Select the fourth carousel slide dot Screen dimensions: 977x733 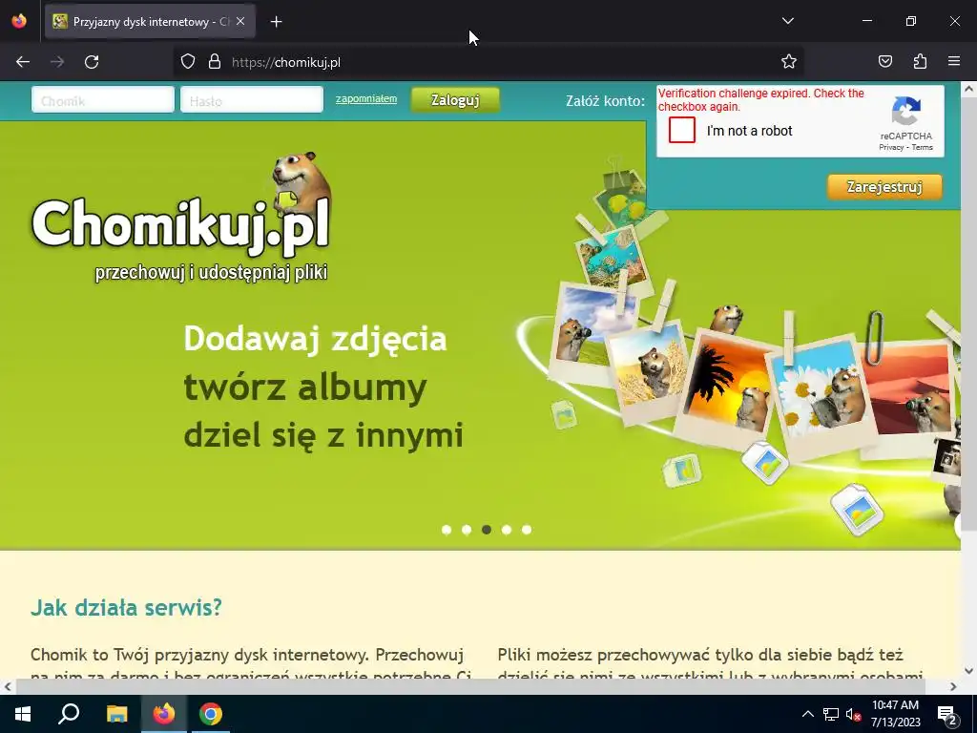(507, 530)
